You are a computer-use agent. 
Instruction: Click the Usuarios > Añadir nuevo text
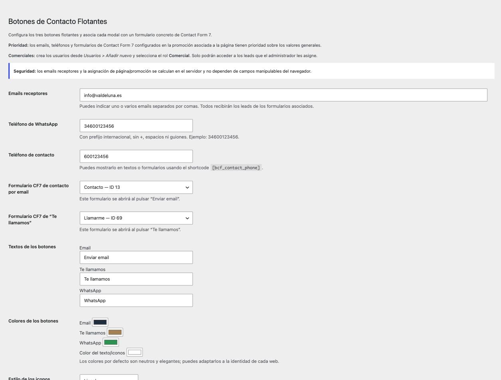[x=107, y=55]
